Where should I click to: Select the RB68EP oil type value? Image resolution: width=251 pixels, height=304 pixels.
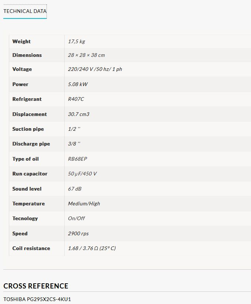pos(78,159)
